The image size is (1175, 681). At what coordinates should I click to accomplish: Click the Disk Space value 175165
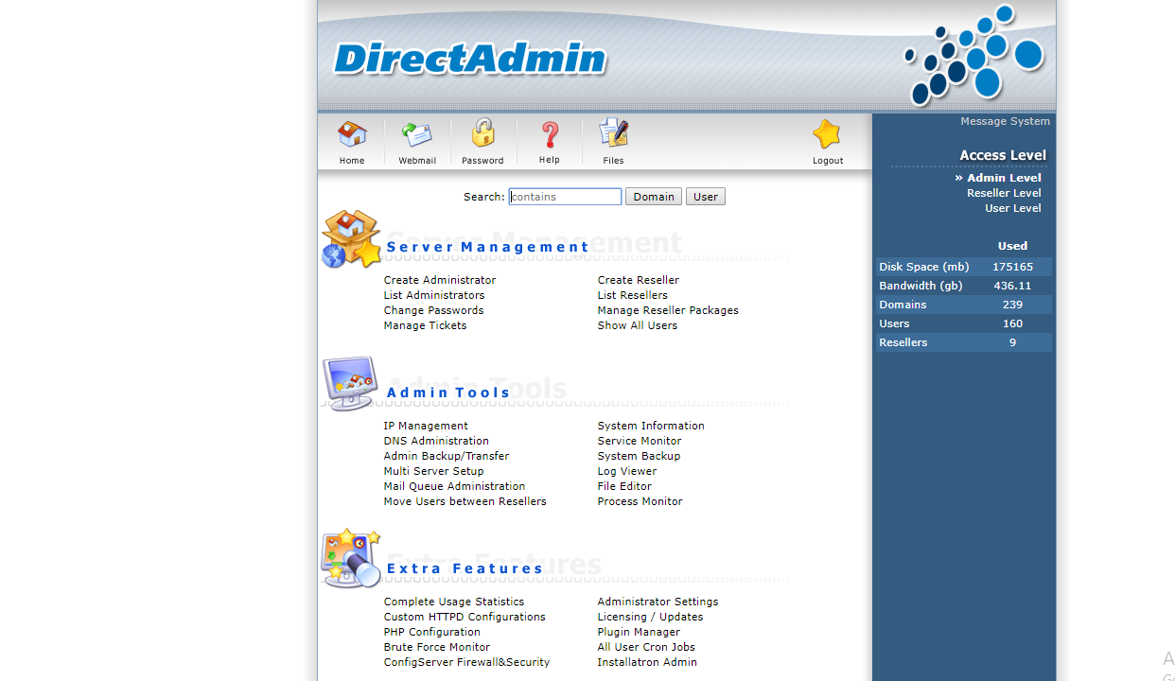(x=1012, y=267)
